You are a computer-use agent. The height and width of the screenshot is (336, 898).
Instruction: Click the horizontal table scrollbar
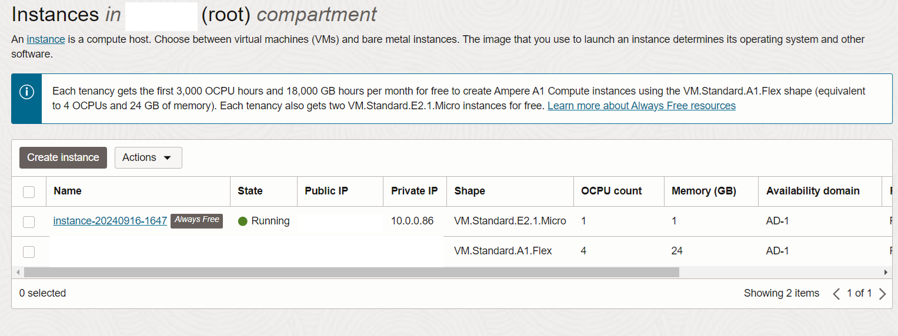(x=352, y=273)
